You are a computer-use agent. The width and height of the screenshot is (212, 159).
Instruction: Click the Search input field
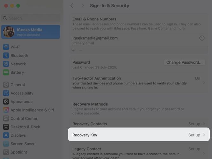(31, 18)
